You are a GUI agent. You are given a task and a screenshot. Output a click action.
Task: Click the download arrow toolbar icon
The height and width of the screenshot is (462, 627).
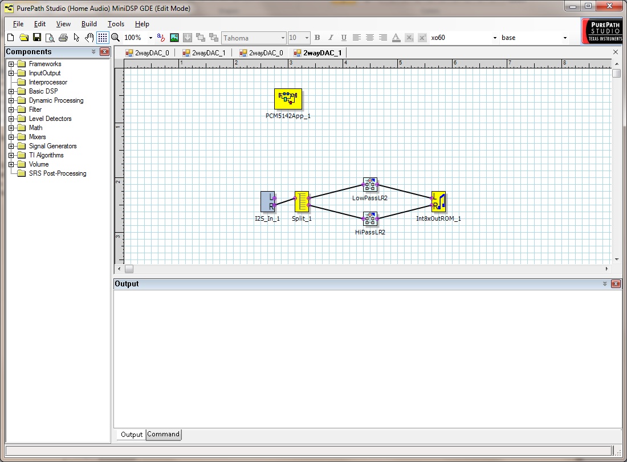187,38
